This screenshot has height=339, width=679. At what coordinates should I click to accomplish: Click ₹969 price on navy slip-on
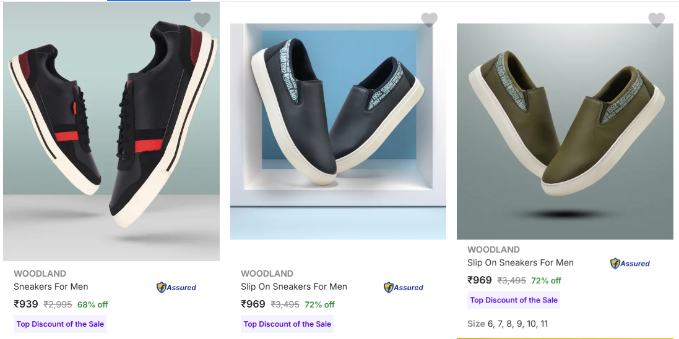pyautogui.click(x=253, y=304)
